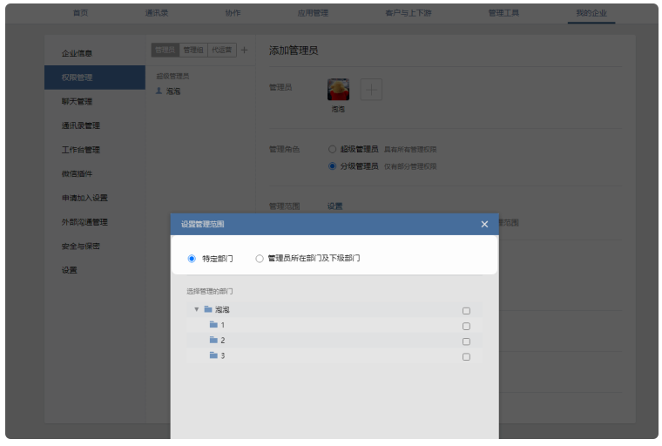Switch to the 管理组 tab
Screen dimensions: 662x446
(x=193, y=51)
